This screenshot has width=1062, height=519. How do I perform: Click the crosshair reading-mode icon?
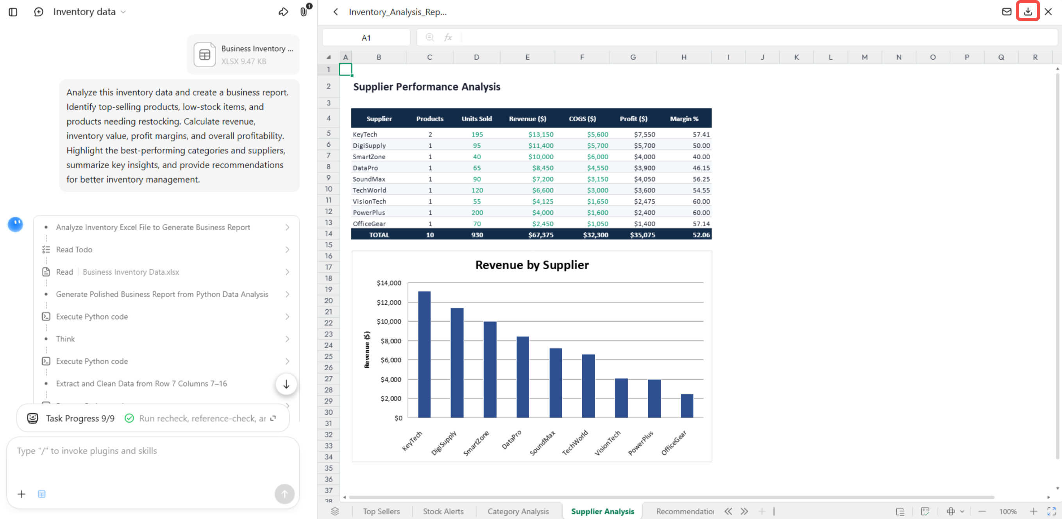click(951, 511)
